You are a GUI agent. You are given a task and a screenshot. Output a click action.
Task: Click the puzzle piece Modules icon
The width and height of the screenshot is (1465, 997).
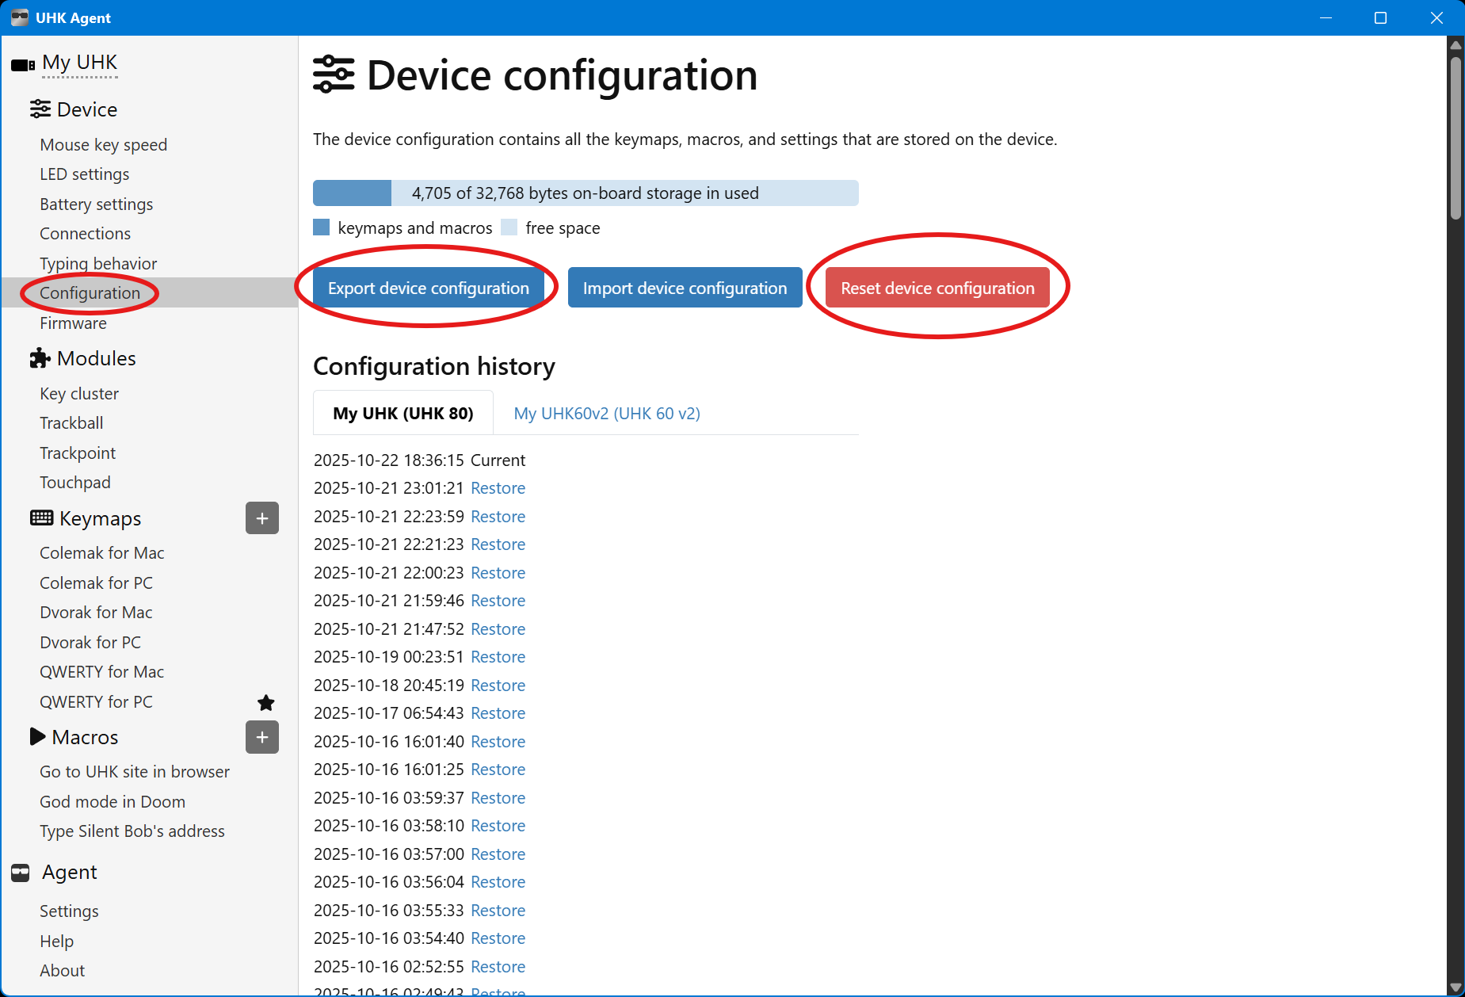(40, 358)
